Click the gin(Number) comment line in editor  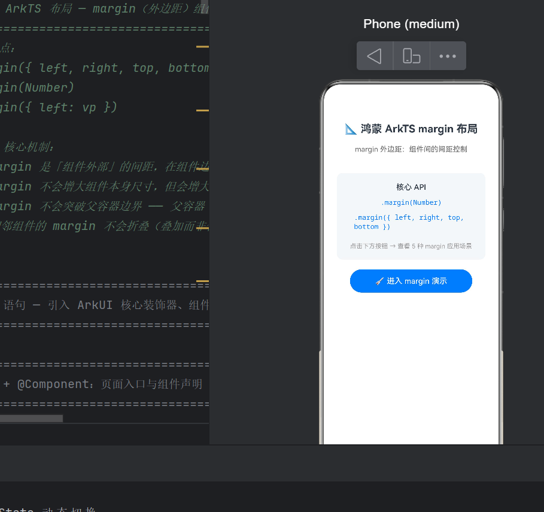[x=37, y=87]
